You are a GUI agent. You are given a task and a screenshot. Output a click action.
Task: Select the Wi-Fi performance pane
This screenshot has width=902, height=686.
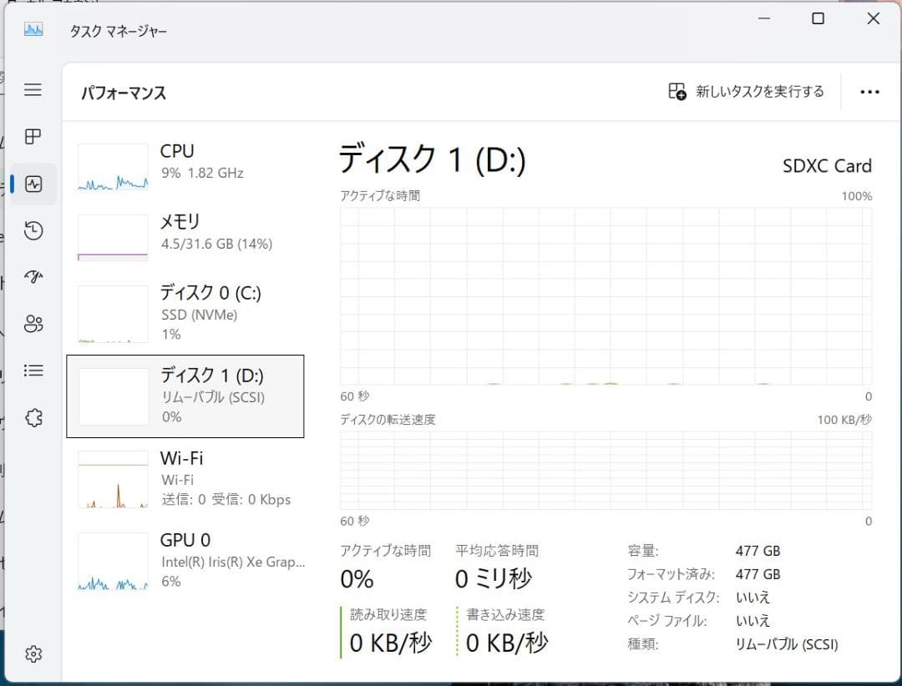coord(184,477)
